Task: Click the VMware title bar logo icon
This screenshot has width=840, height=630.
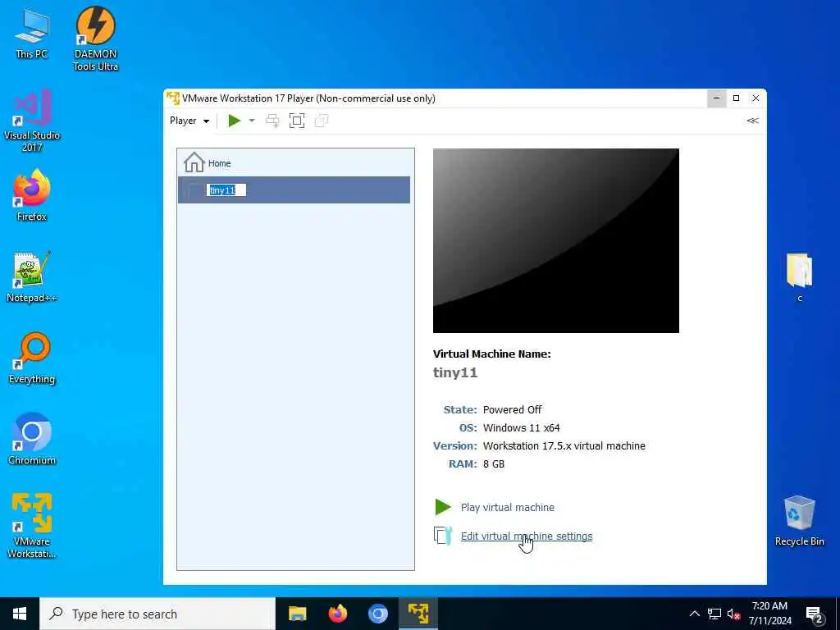Action: click(x=173, y=98)
